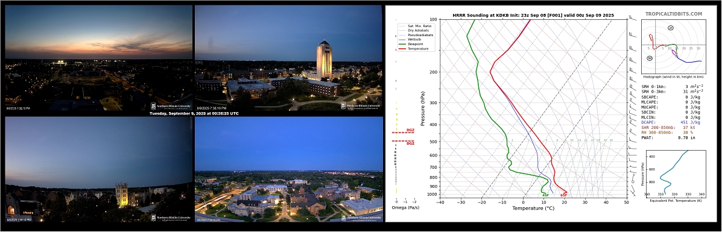Viewport: 722px width, 232px height.
Task: Click the Tuesday, September 9, 2025 timestamp caption
Action: coord(194,113)
